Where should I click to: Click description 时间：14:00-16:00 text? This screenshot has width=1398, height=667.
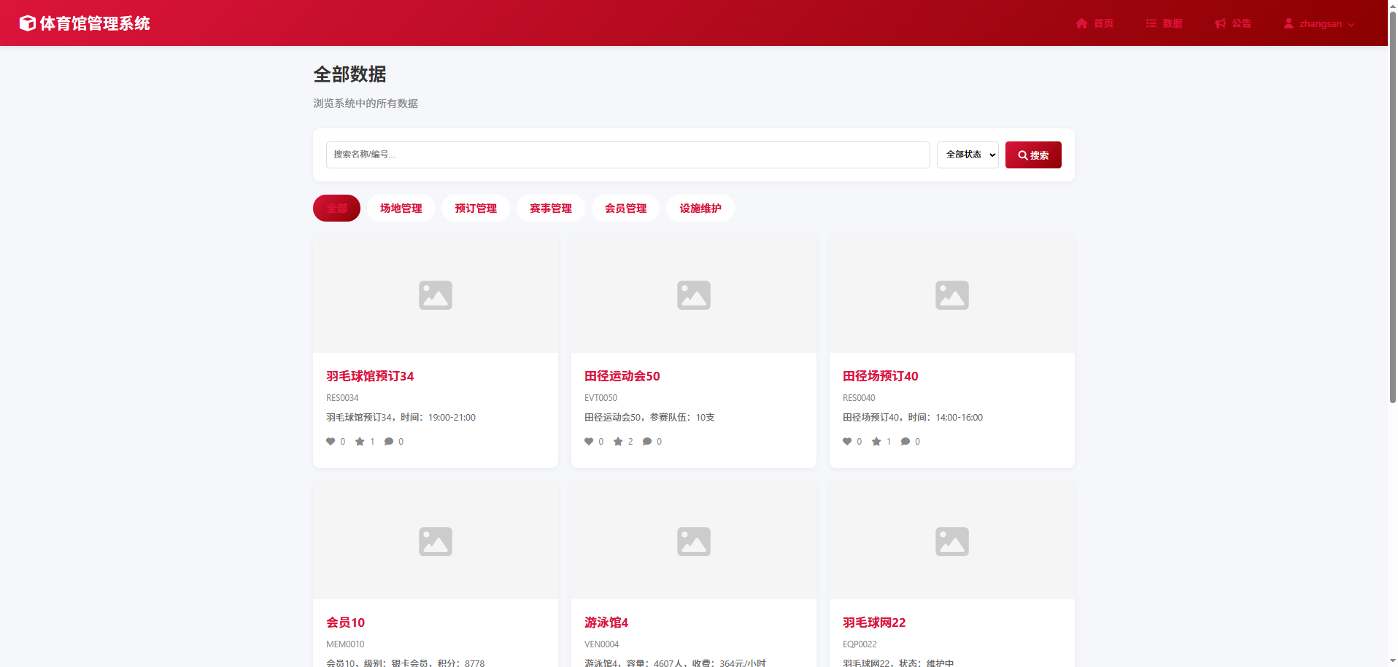[x=946, y=418]
